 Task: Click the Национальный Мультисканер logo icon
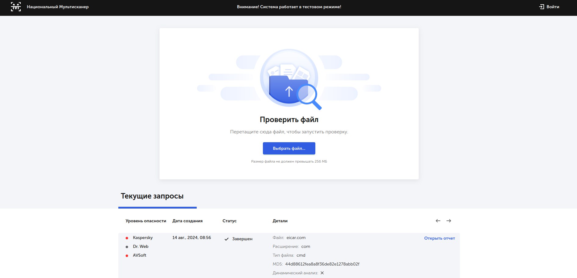(x=16, y=7)
